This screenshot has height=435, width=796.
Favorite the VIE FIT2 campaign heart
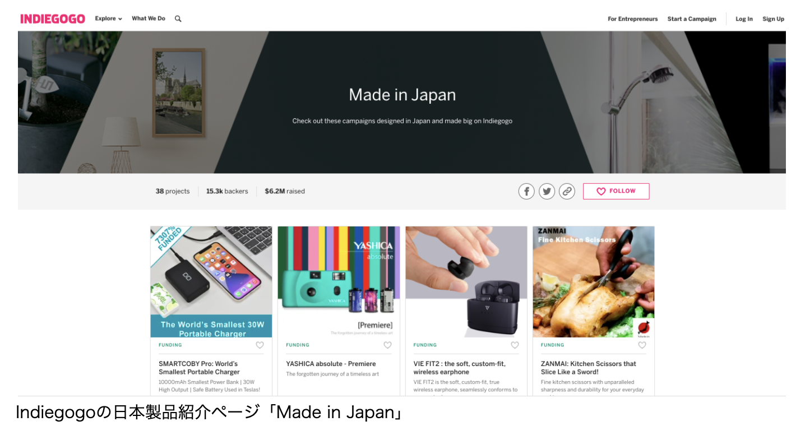click(515, 345)
